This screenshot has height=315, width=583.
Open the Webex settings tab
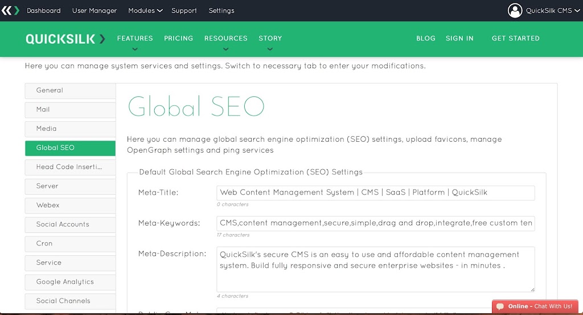point(70,206)
